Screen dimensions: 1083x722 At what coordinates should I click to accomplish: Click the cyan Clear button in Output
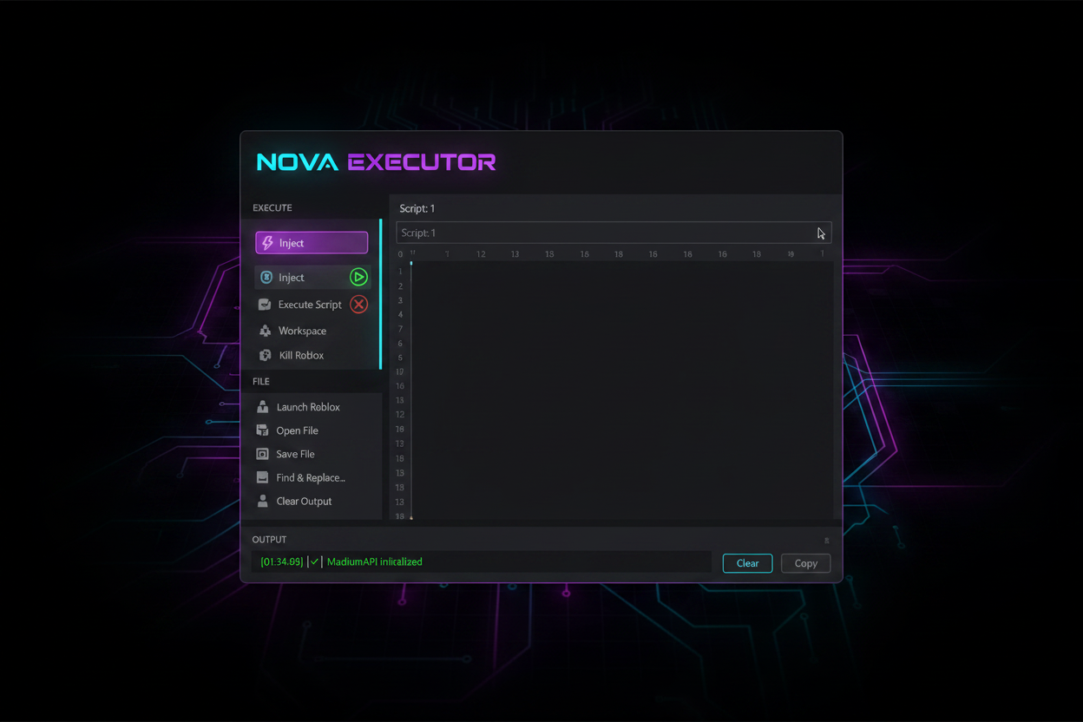[x=747, y=563]
